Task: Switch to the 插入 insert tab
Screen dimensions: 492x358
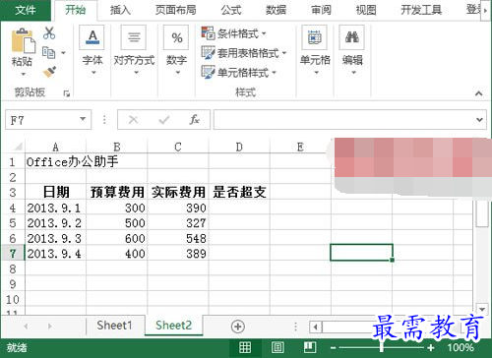Action: pos(120,10)
